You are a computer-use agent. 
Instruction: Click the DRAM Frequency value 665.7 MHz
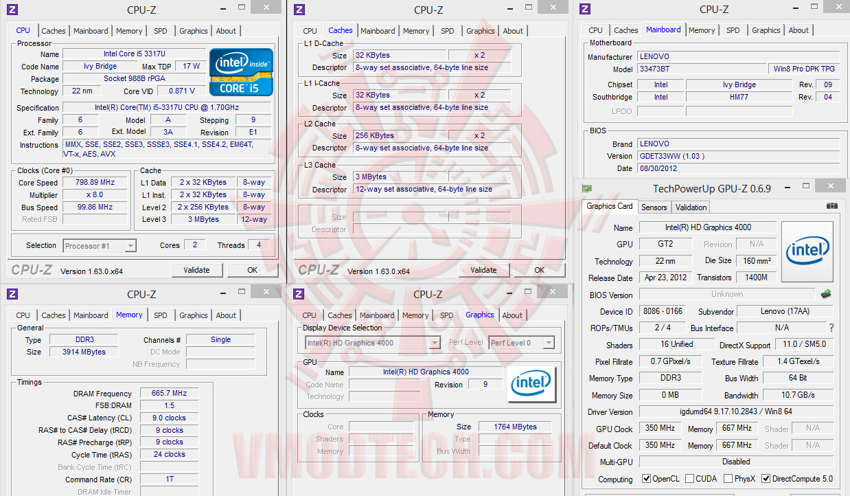169,394
